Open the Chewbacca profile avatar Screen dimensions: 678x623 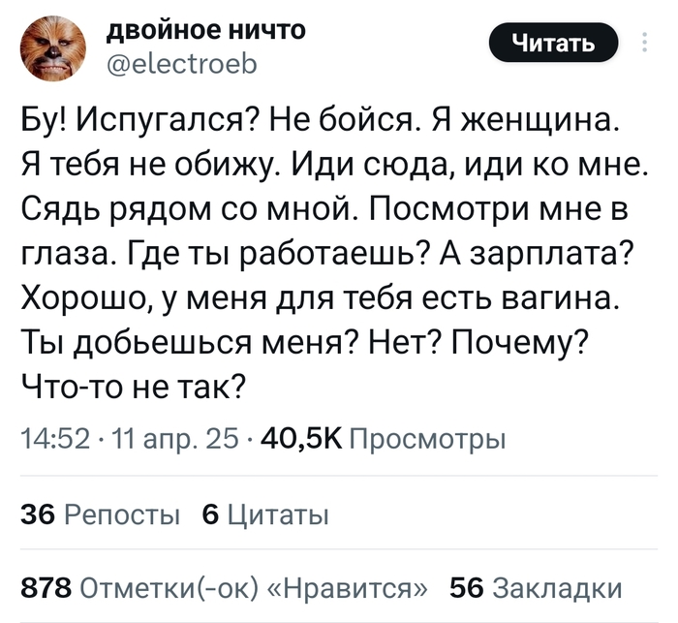(53, 48)
